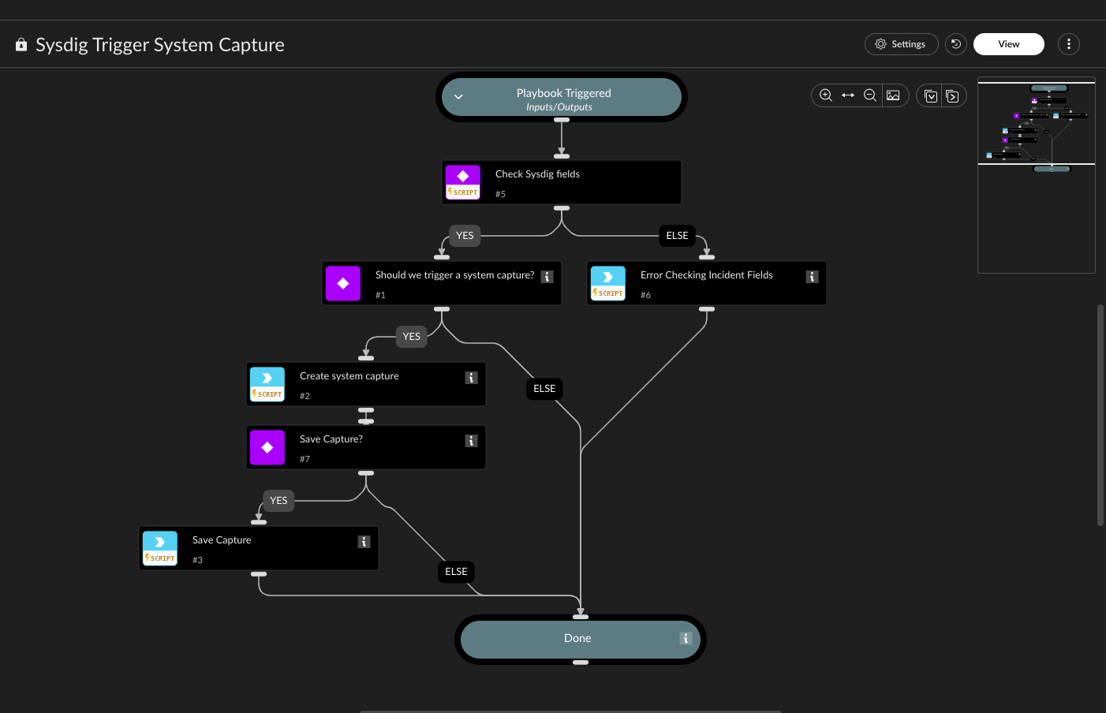This screenshot has width=1106, height=713.
Task: Show info for Create system capture
Action: [x=471, y=378]
